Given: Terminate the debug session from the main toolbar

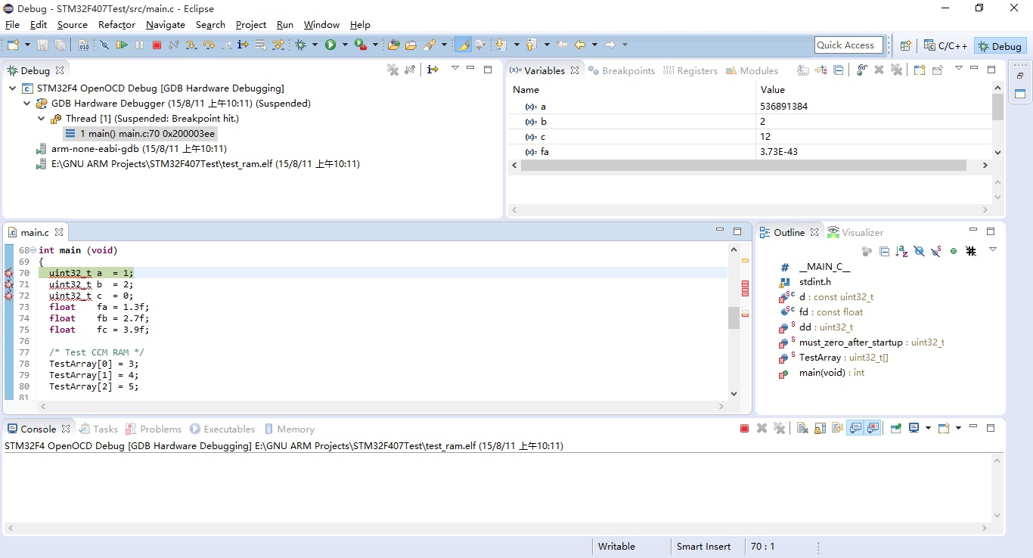Looking at the screenshot, I should (x=157, y=45).
